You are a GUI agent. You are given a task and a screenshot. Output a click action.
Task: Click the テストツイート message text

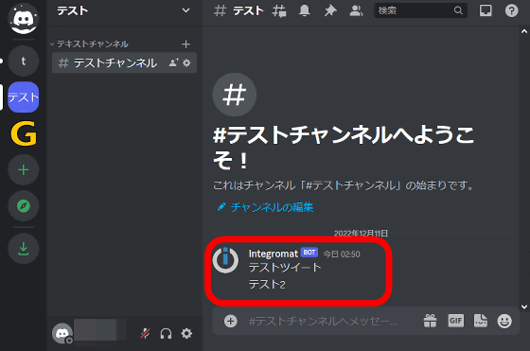pyautogui.click(x=285, y=268)
